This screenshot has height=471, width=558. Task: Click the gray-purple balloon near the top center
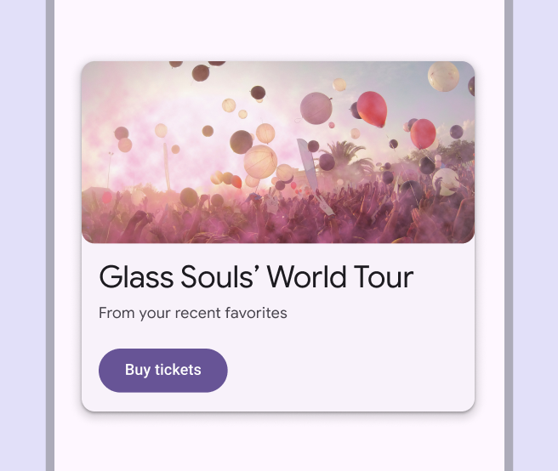(x=316, y=108)
